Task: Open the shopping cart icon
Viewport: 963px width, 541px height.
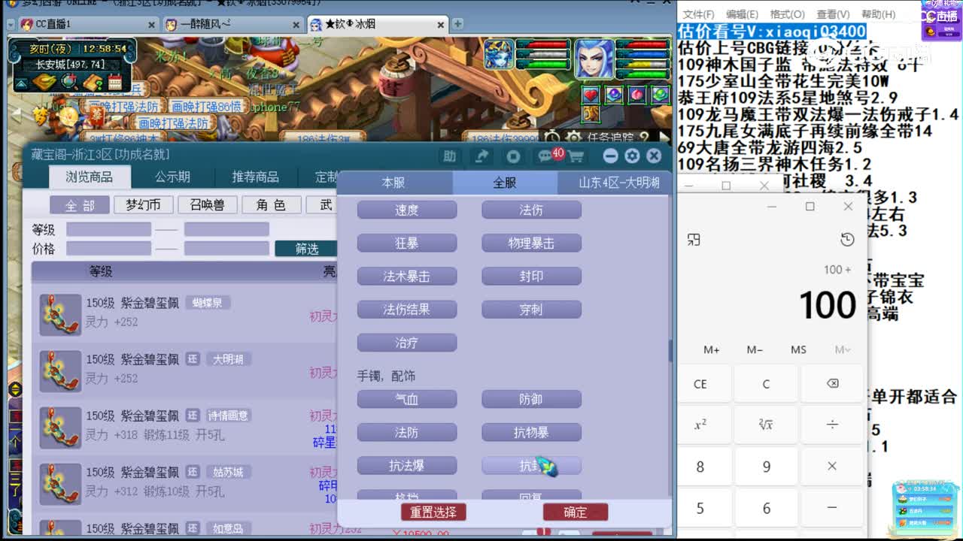Action: (x=576, y=156)
